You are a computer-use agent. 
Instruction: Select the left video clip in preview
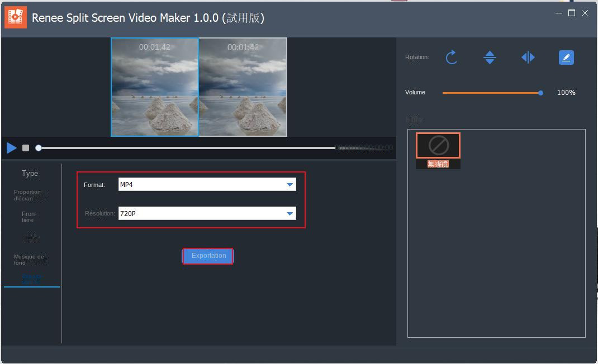pos(154,87)
